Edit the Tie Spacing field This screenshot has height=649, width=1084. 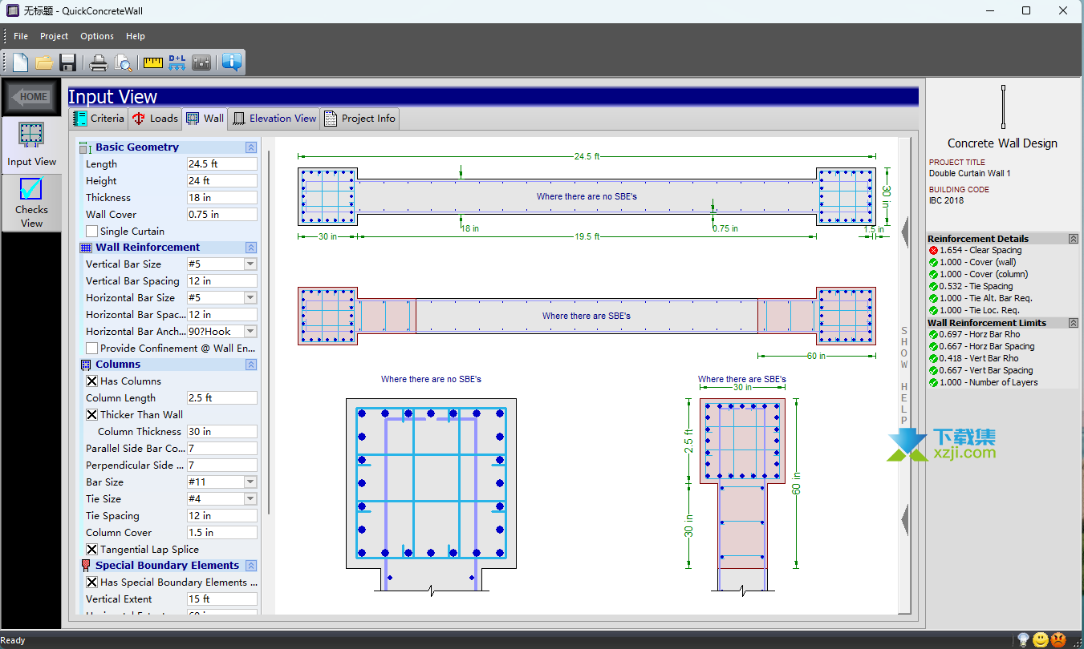click(x=221, y=516)
